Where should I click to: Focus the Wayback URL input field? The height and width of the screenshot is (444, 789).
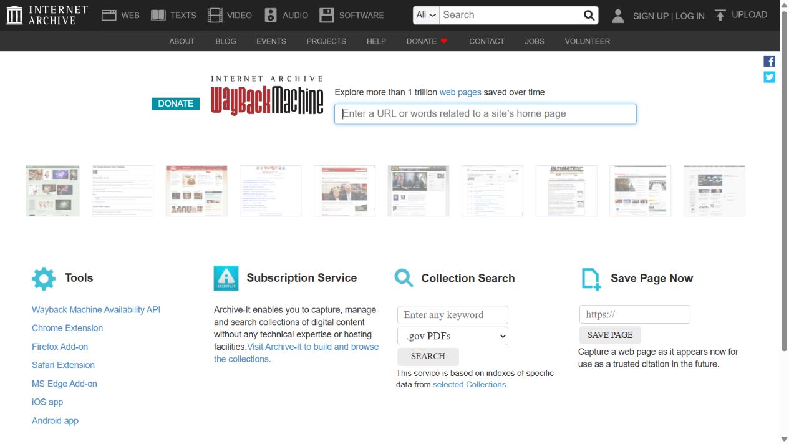tap(485, 114)
